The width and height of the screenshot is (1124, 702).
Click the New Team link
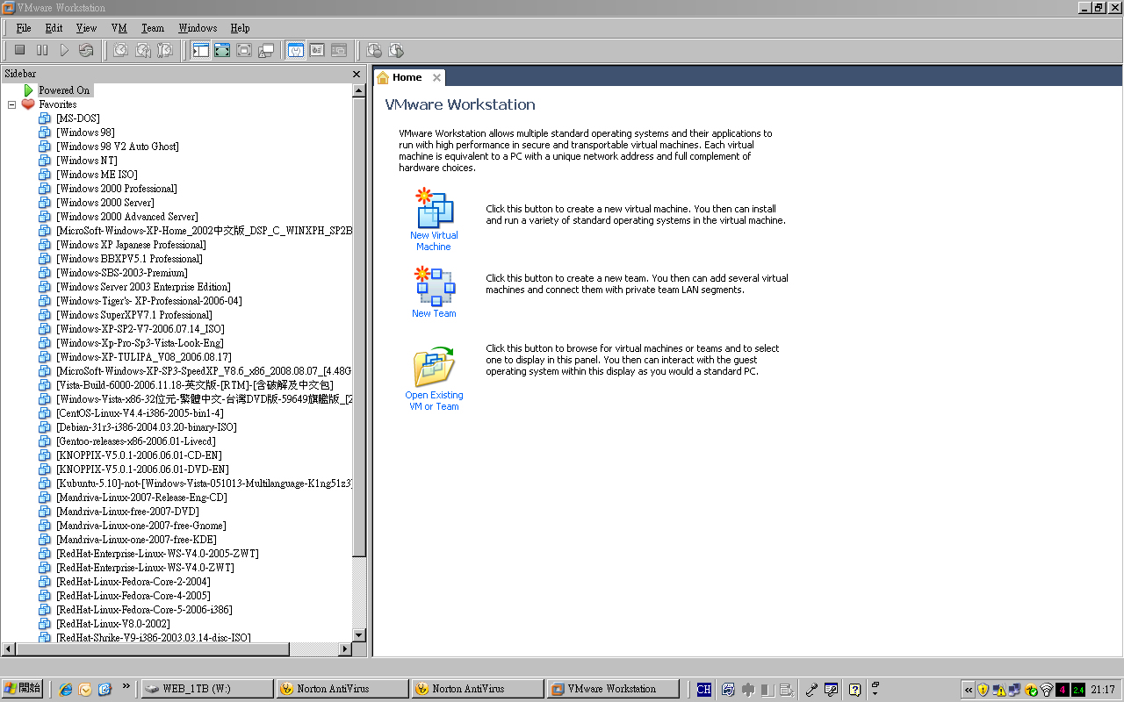[x=434, y=313]
